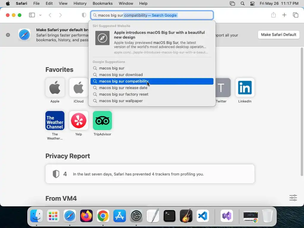
Task: Open the privacy report shield in toolbar
Action: (x=84, y=15)
